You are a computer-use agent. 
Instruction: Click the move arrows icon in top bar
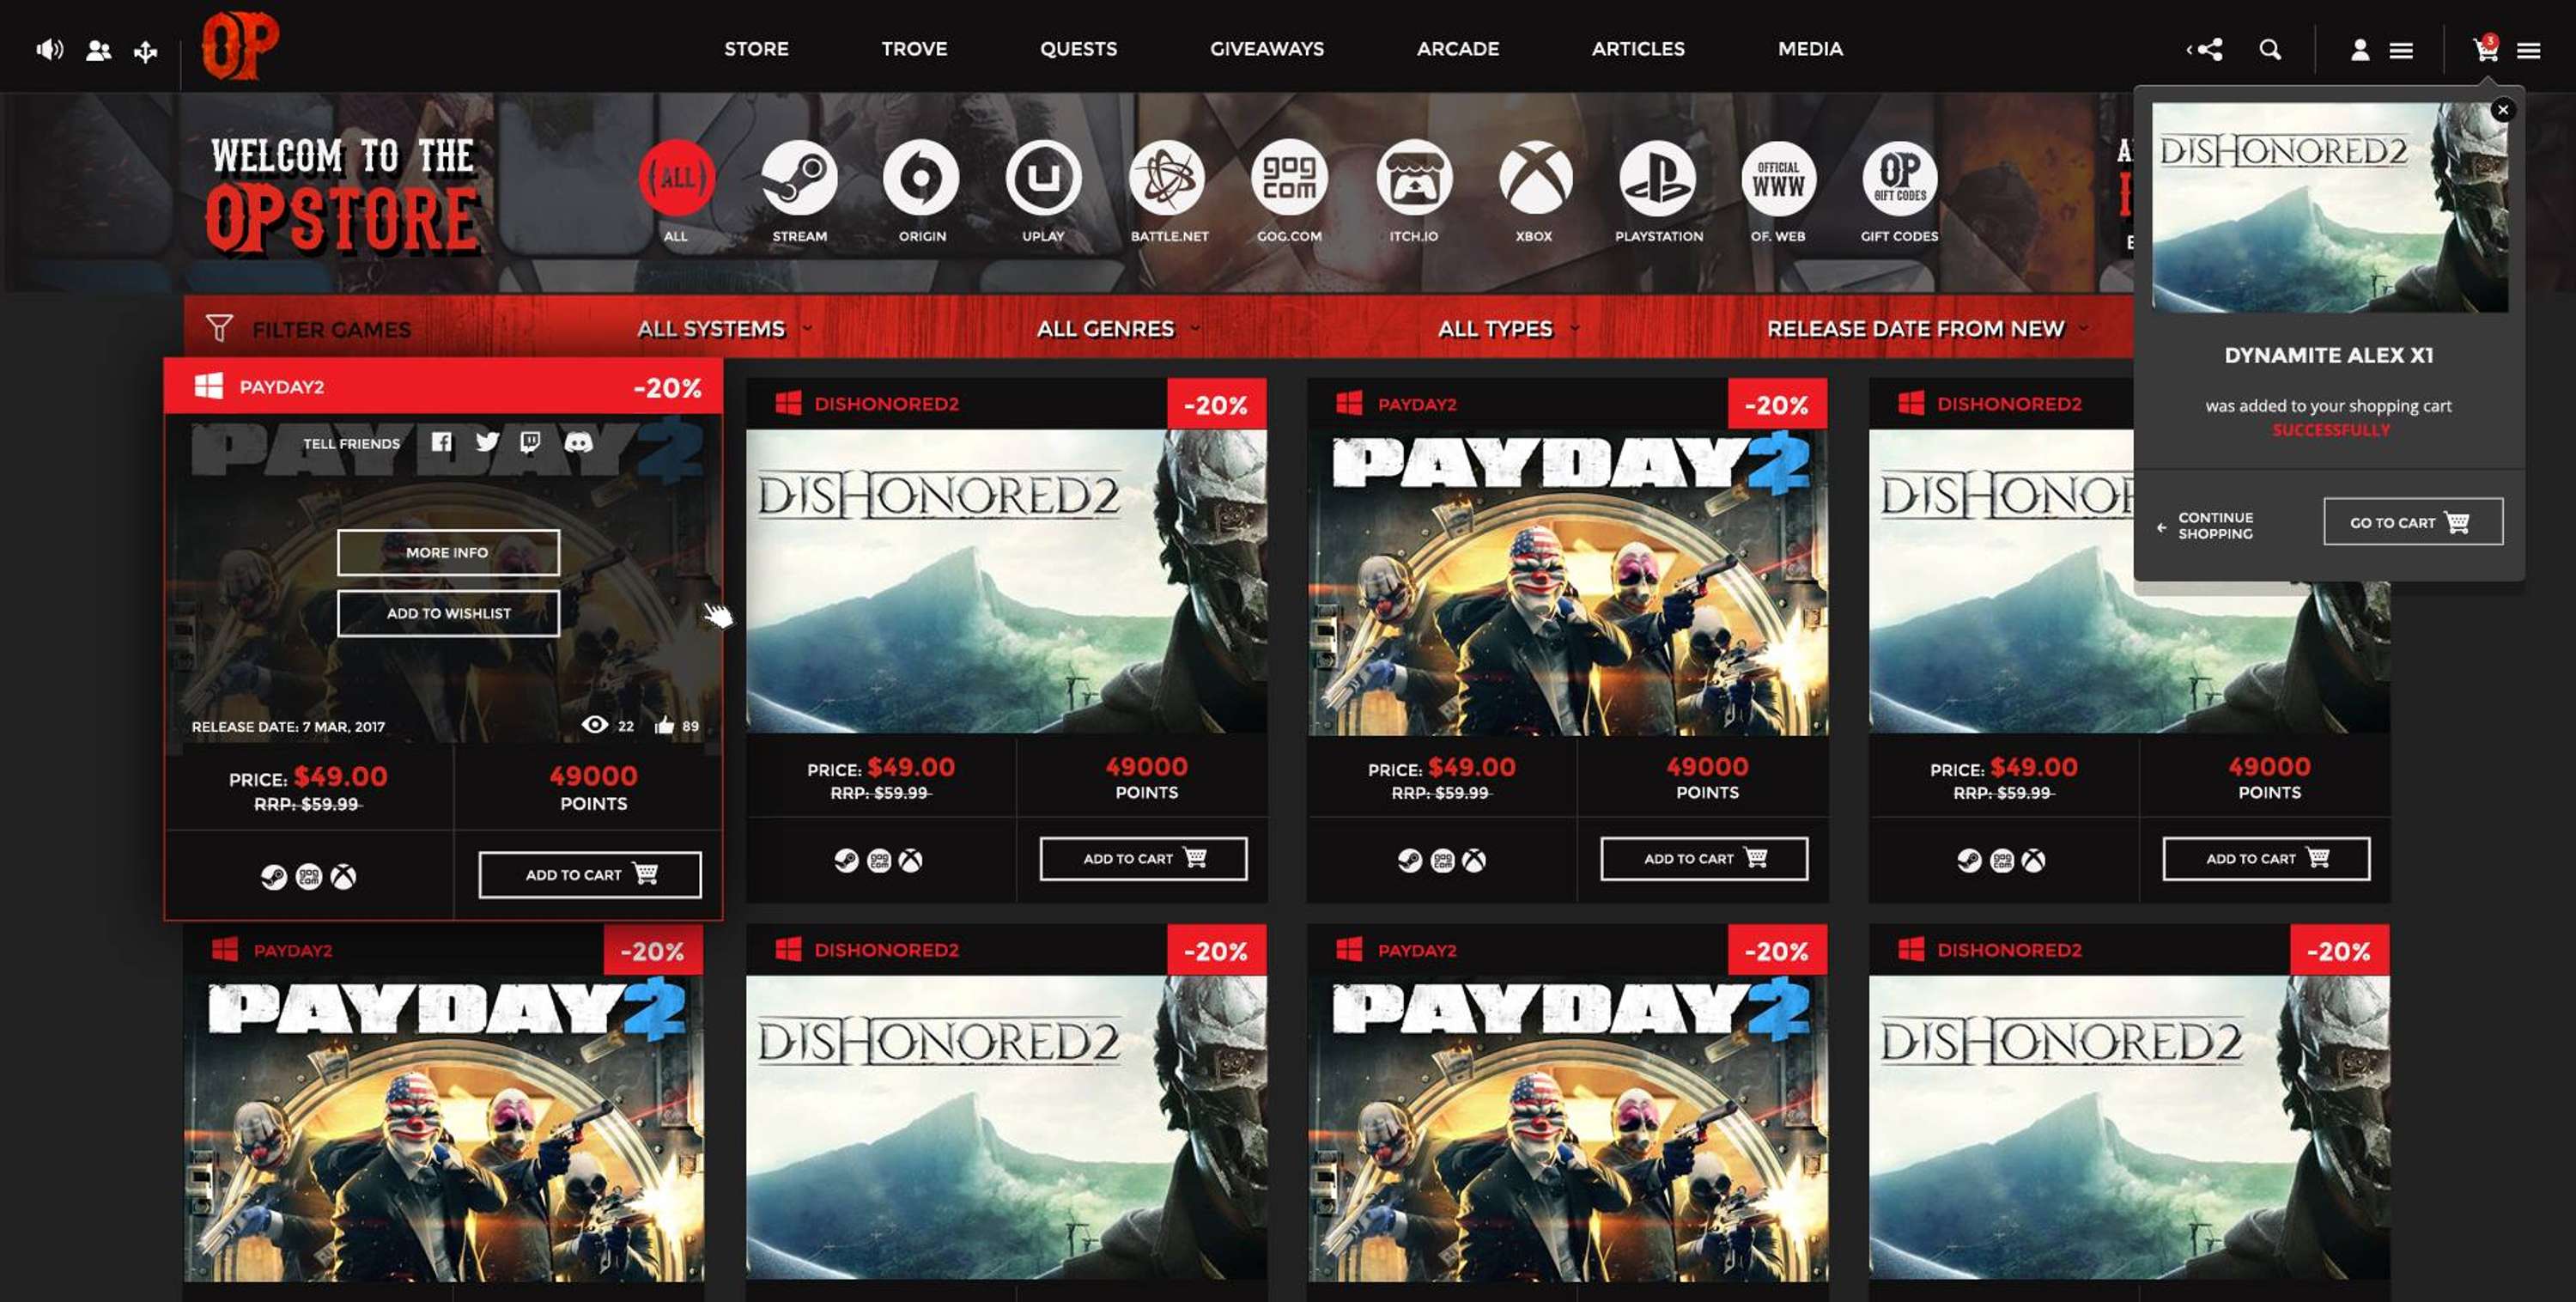pos(146,51)
